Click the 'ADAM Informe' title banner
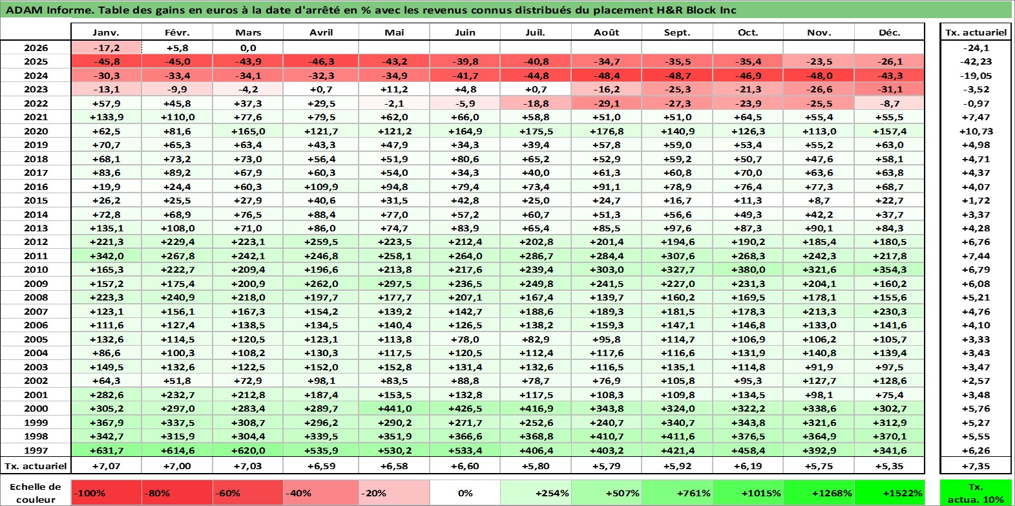Viewport: 1015px width, 506px height. [x=507, y=10]
